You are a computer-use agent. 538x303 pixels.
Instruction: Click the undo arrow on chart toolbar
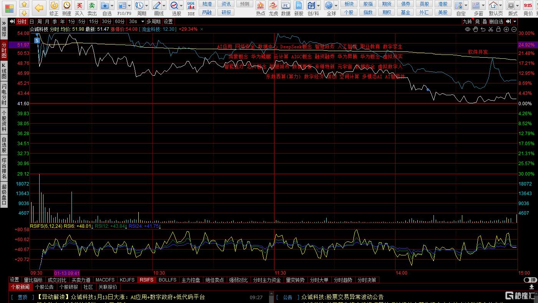pos(483,29)
